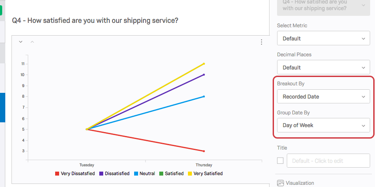Click the Q4 shipping service question title
The width and height of the screenshot is (375, 187).
95,21
